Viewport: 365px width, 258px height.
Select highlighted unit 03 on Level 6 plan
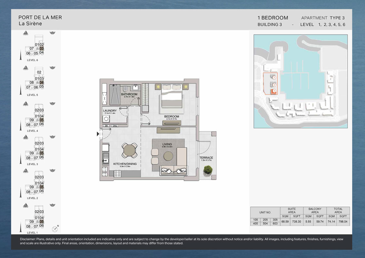coord(42,48)
